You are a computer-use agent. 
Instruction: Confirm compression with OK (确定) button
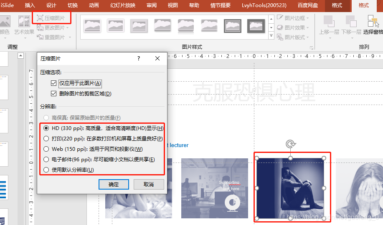pos(114,184)
